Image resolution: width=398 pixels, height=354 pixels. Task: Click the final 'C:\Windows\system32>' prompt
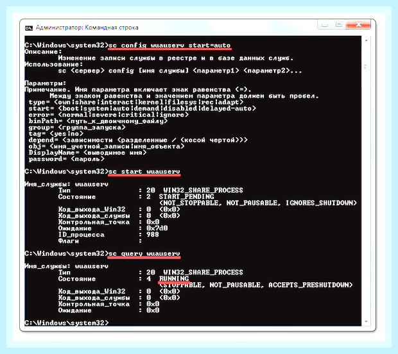tap(67, 323)
